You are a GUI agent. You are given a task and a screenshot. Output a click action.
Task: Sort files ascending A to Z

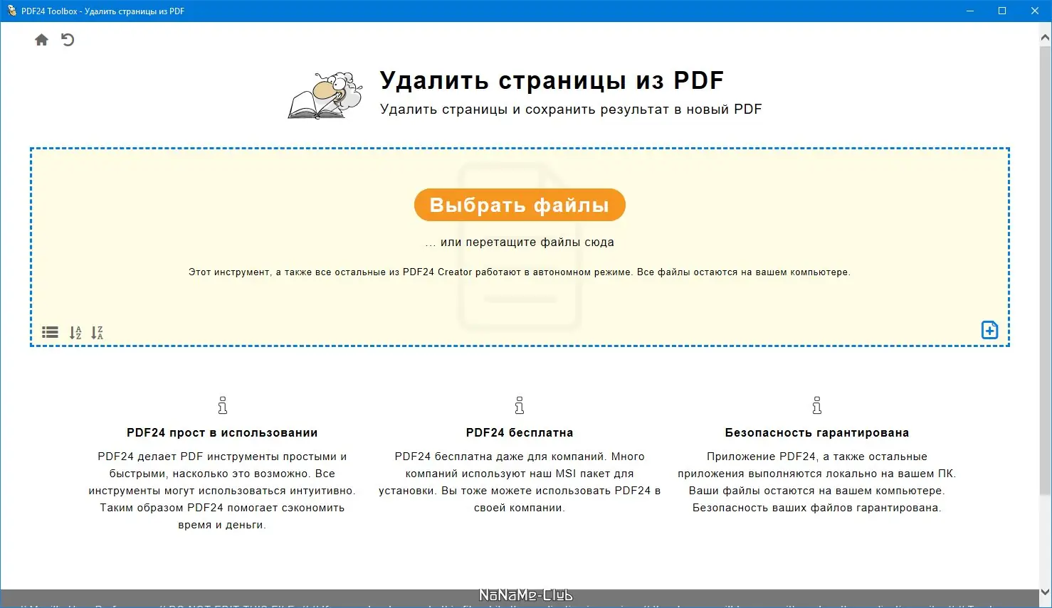point(75,332)
